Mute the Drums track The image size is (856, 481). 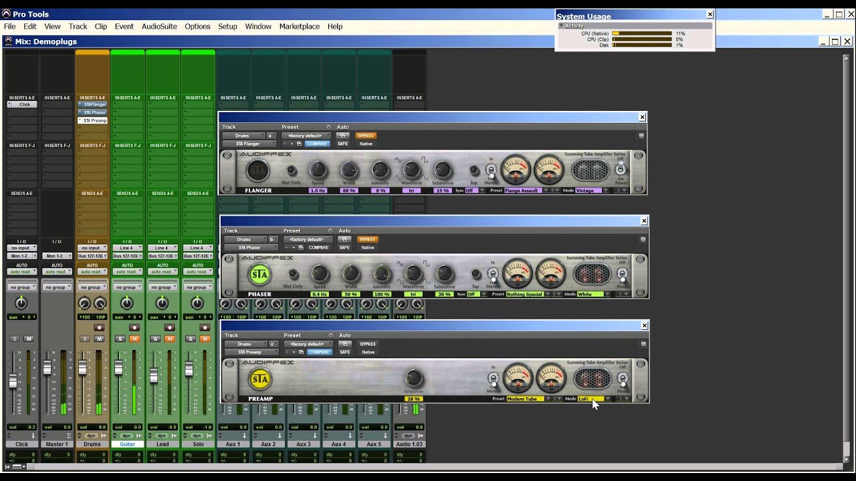point(99,339)
